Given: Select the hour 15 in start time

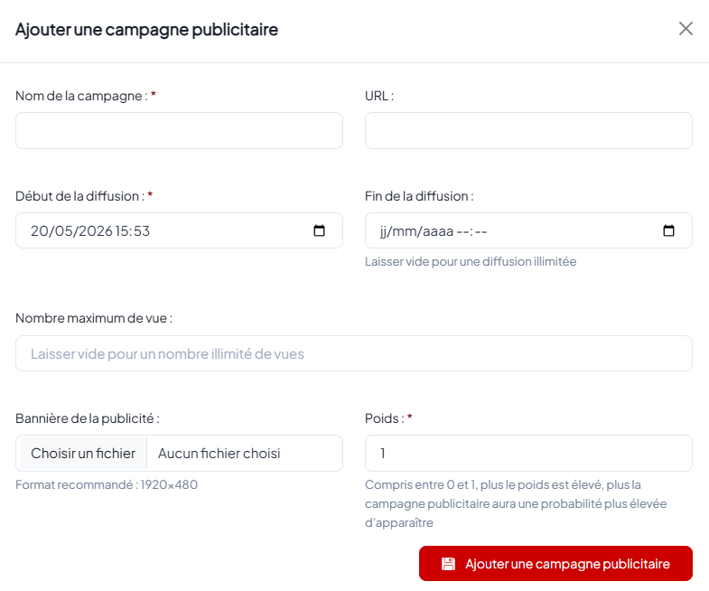Looking at the screenshot, I should (x=120, y=231).
